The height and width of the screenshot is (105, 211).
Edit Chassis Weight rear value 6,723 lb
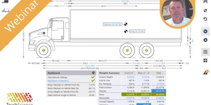pos(145,77)
